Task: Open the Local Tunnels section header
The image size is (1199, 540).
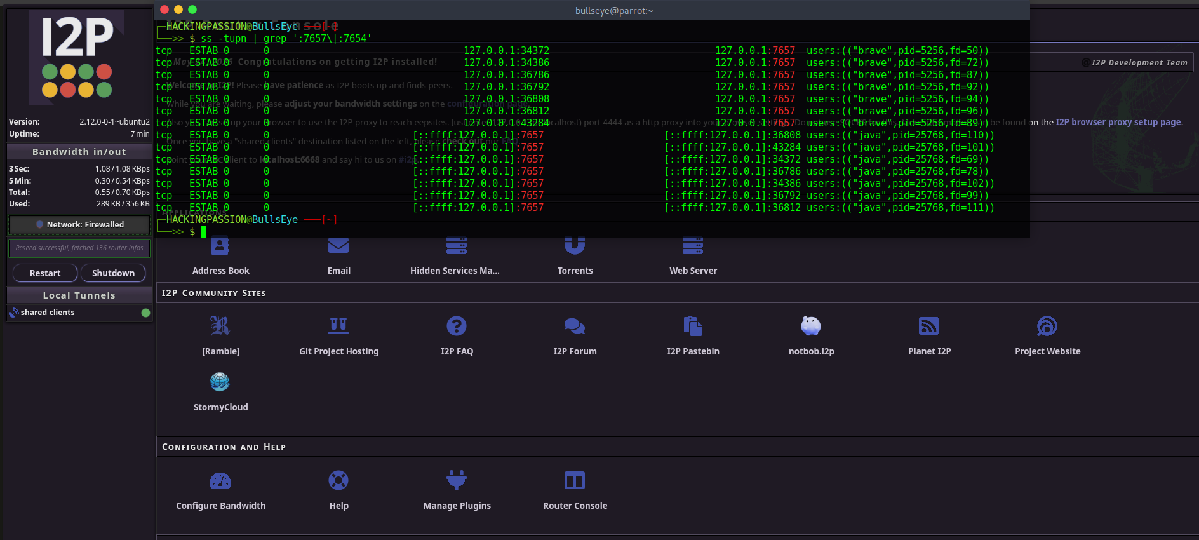Action: (79, 295)
